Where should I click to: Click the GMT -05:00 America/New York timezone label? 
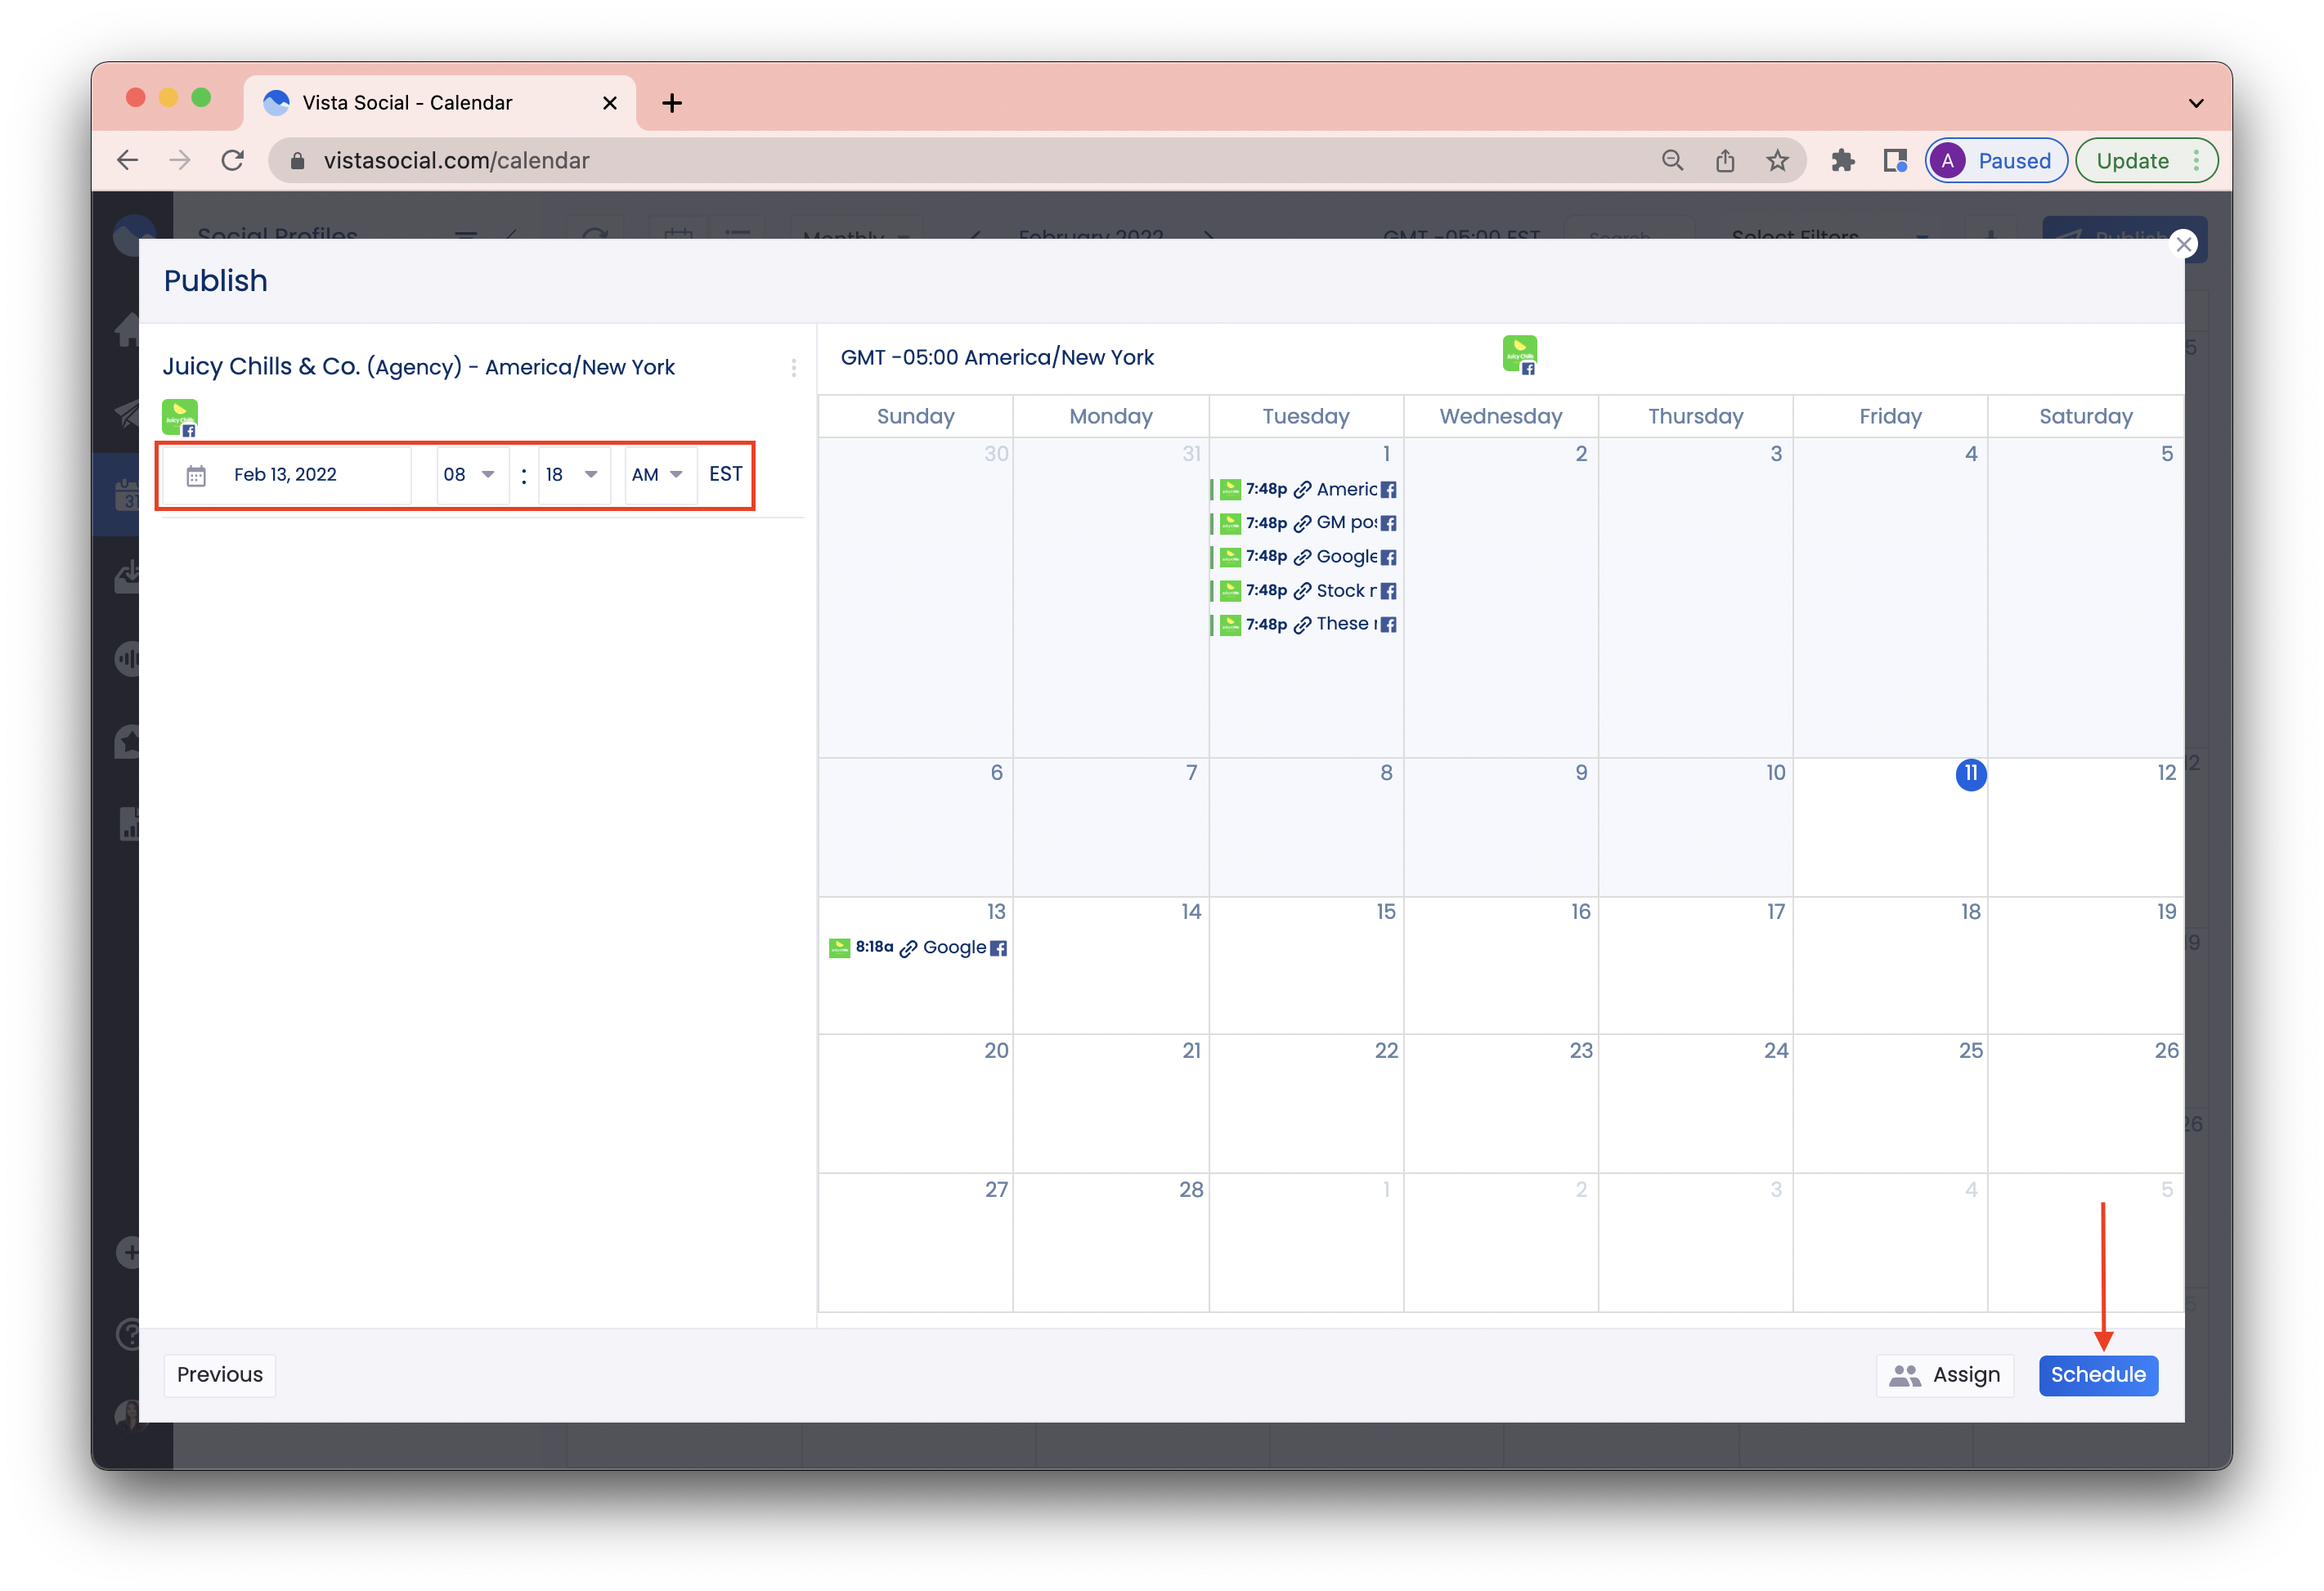coord(997,357)
